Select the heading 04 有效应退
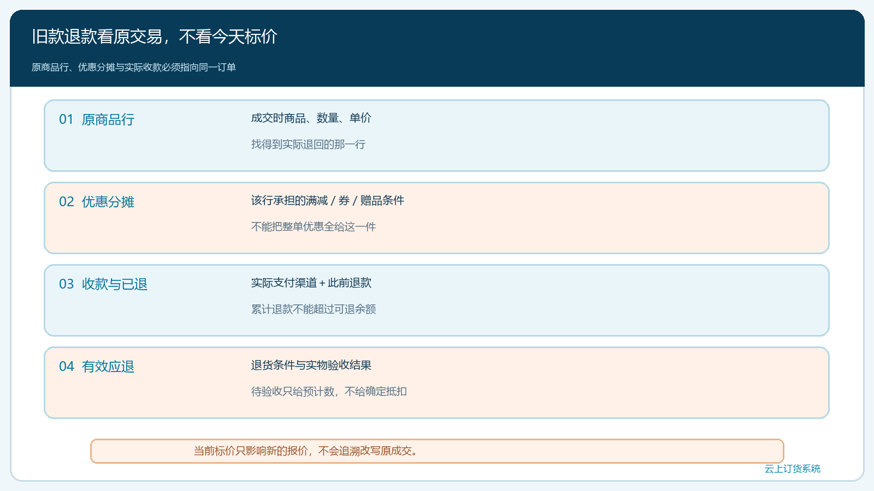 97,367
